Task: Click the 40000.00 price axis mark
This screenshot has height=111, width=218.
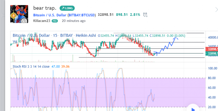Action: (212, 38)
